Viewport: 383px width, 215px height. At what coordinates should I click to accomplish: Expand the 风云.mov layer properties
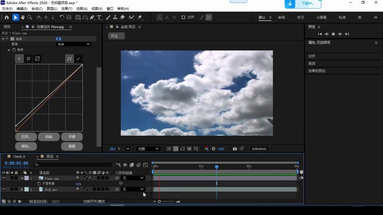(x=22, y=189)
